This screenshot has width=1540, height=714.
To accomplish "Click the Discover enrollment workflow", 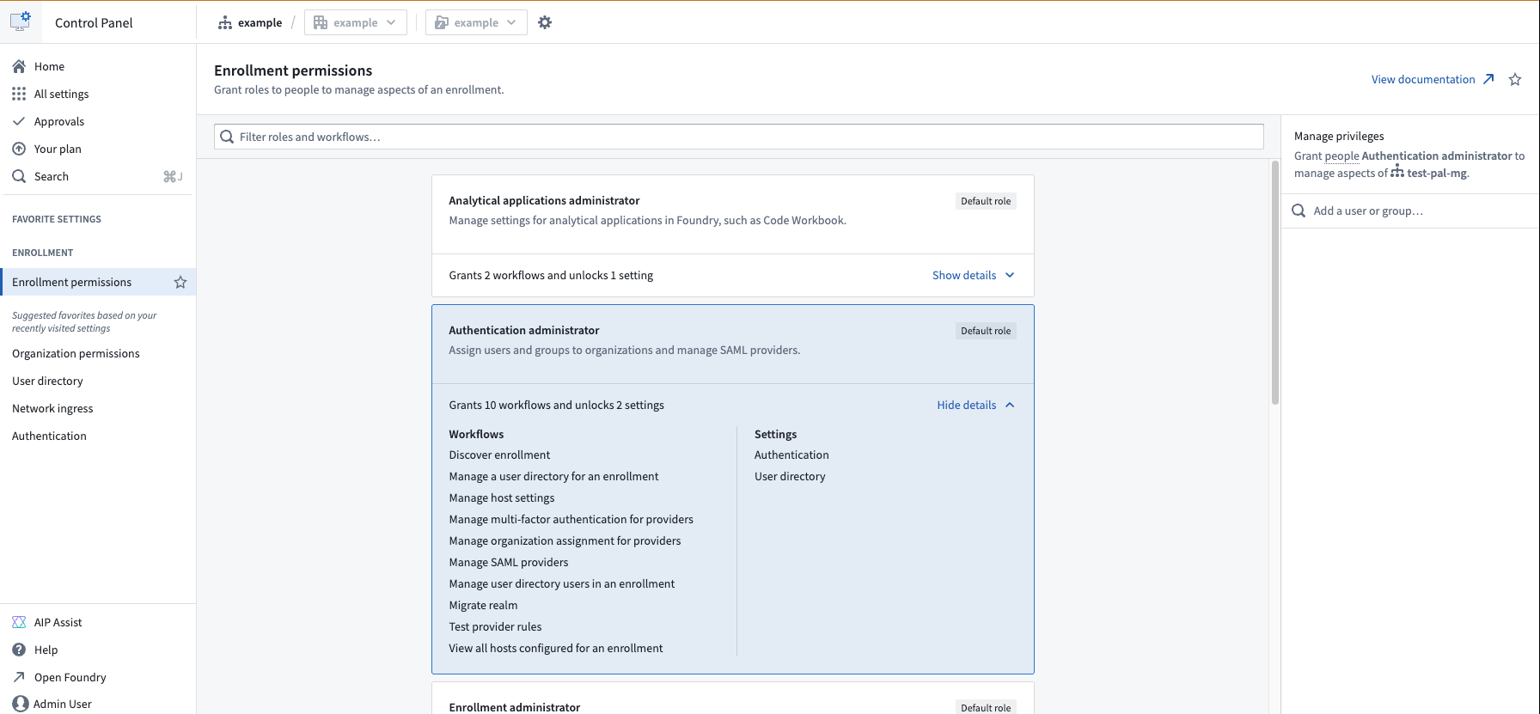I will pos(499,455).
